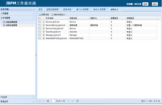Tick the BorrowMoney.jpdl.xml row checkbox
This screenshot has height=105, width=162.
[x=39, y=25]
